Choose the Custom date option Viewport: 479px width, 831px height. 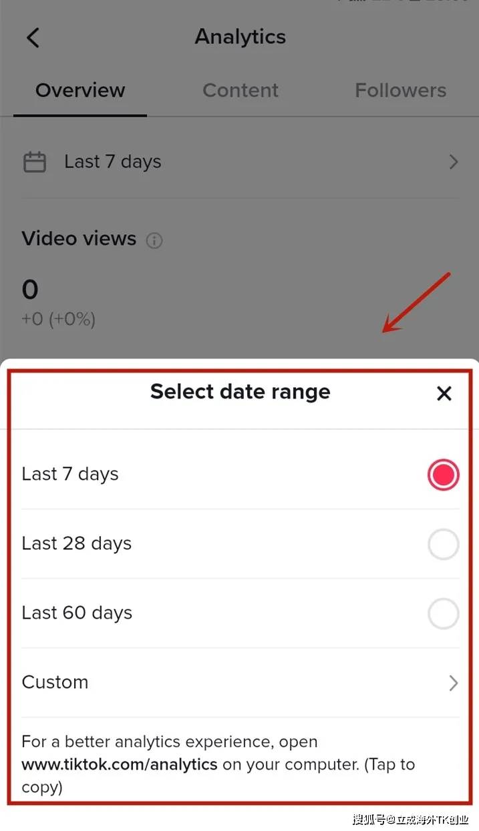pyautogui.click(x=55, y=682)
